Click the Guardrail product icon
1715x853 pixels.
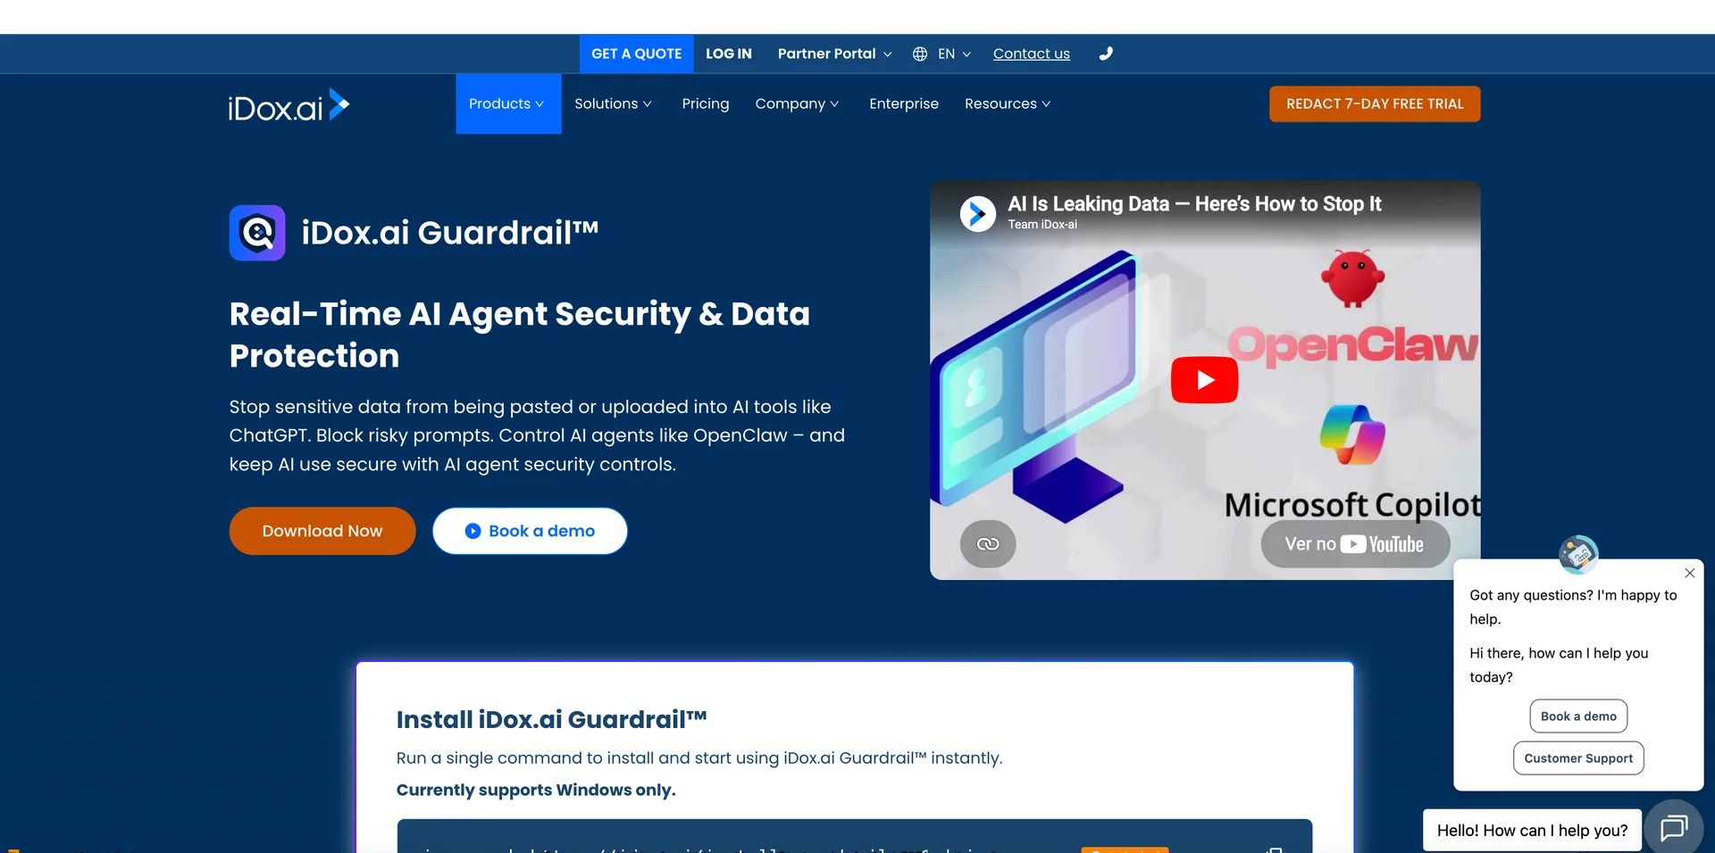tap(257, 233)
